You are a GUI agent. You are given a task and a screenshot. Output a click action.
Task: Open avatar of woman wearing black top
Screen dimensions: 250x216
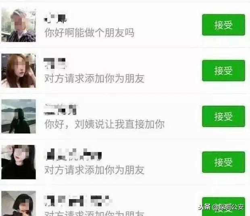pyautogui.click(x=19, y=162)
